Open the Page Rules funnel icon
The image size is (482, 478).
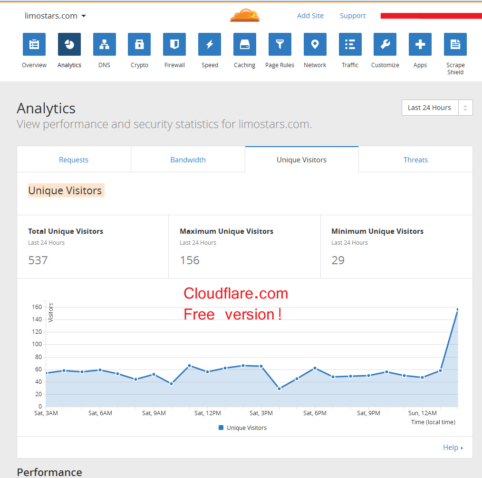[280, 44]
